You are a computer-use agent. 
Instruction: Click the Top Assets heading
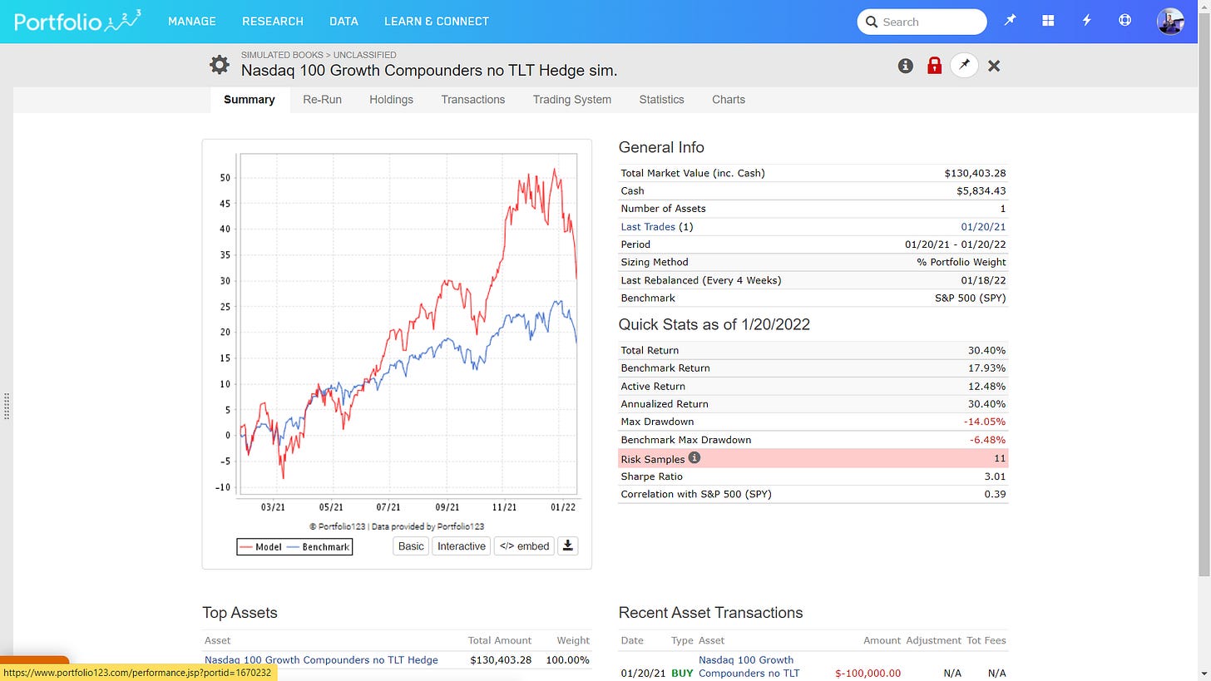pos(240,613)
